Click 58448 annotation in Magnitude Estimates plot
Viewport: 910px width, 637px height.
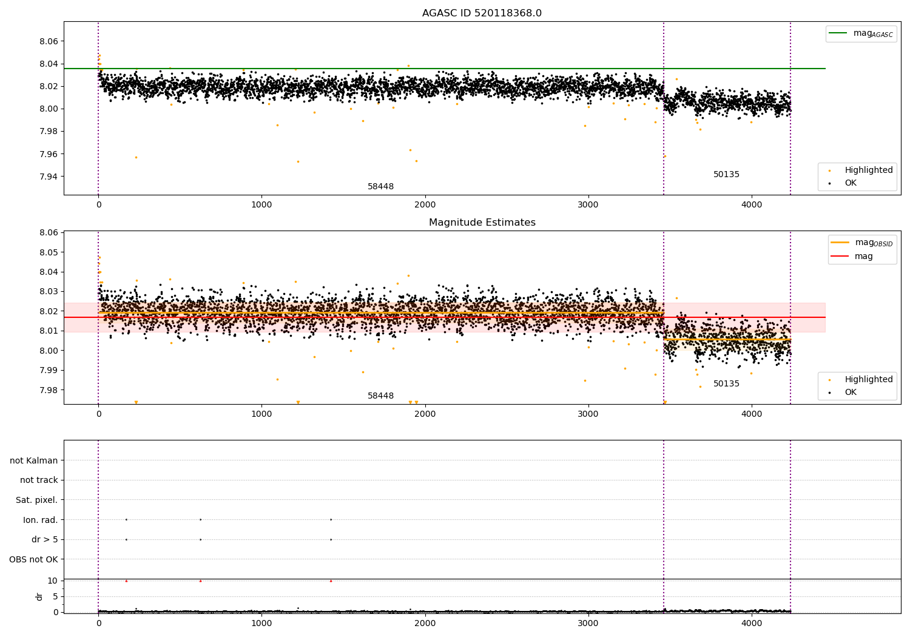pyautogui.click(x=380, y=396)
